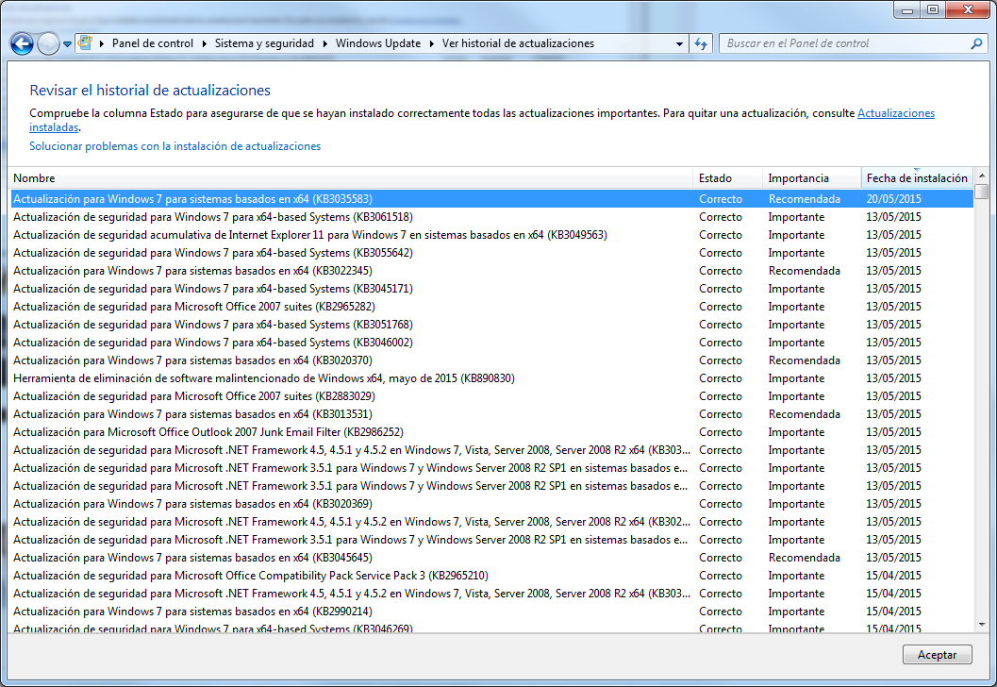Click the scroll up arrow of the list
997x687 pixels.
pyautogui.click(x=982, y=177)
